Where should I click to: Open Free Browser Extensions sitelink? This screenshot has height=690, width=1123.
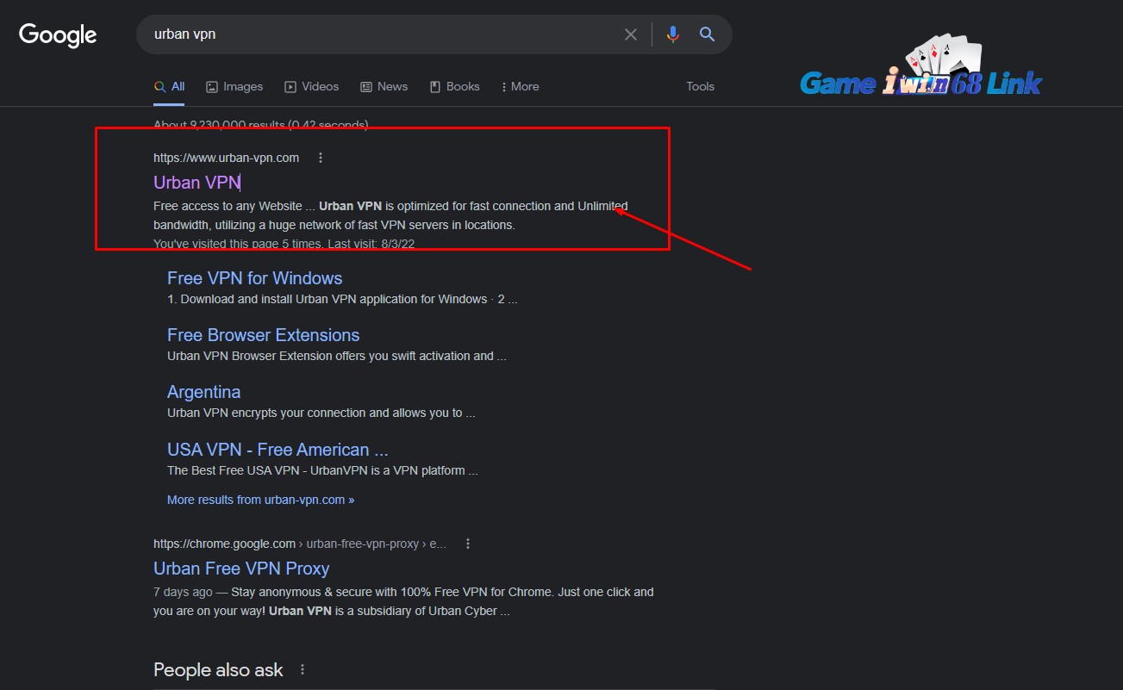point(263,335)
